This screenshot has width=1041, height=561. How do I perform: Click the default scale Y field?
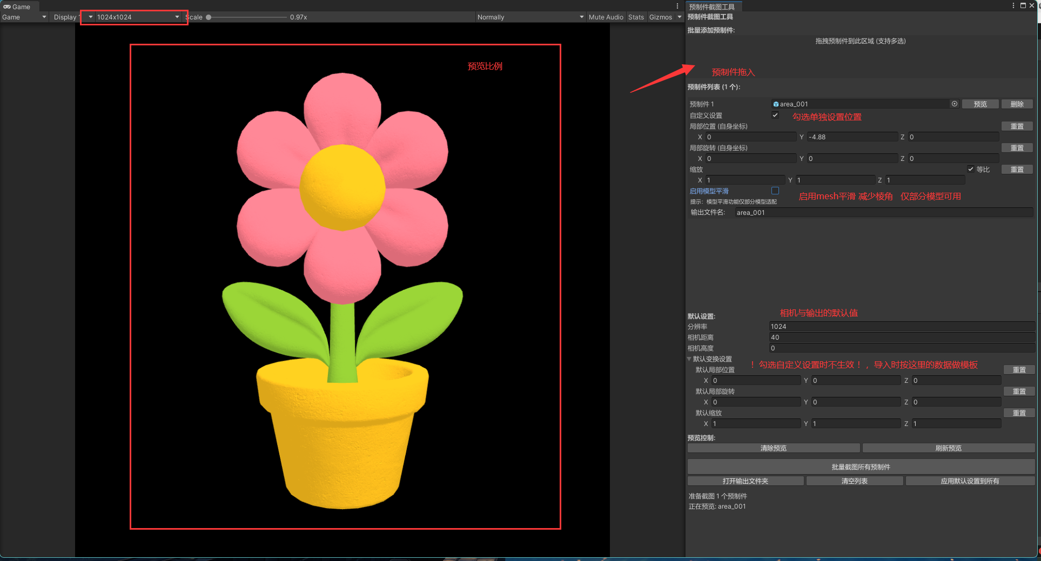pos(856,424)
